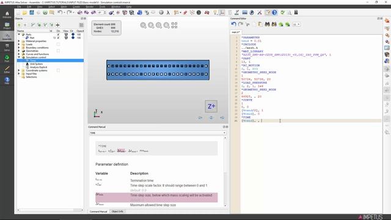Screen dimensions: 391x220
Task: Click the main toolbar undo arrow
Action: (x=60, y=12)
